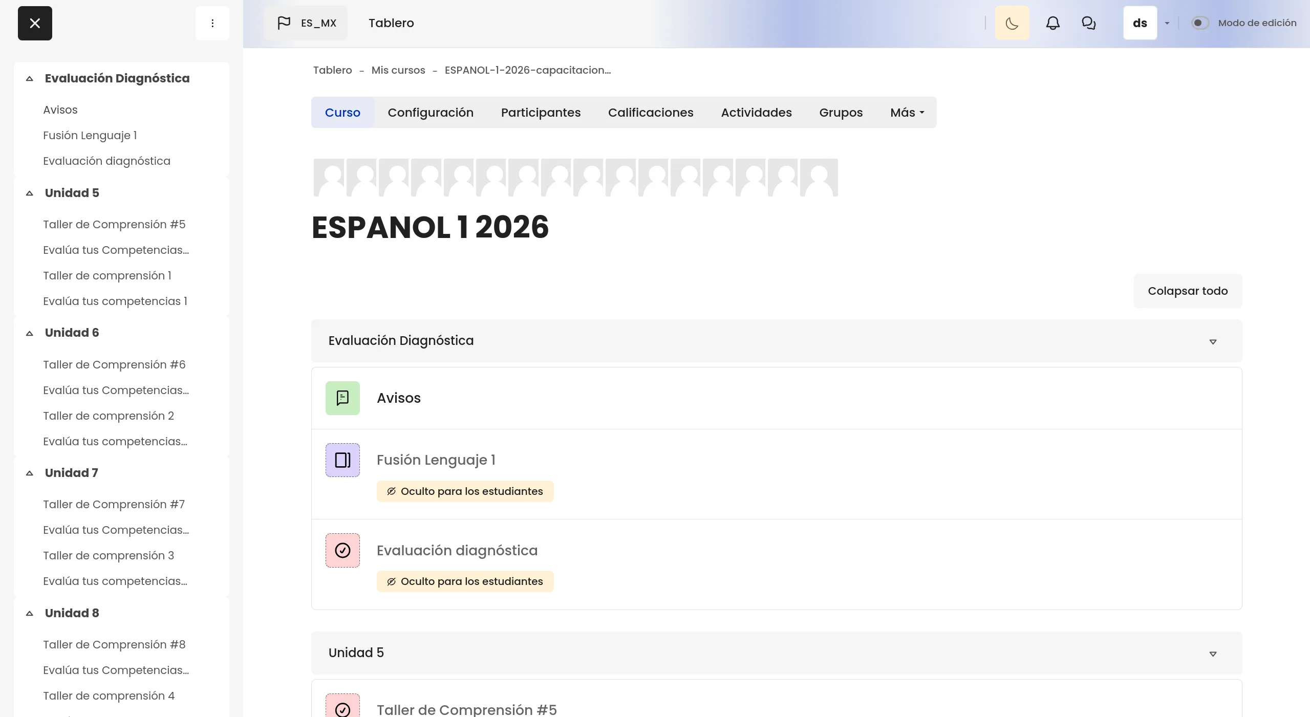Click the hidden badge under Fusión Lenguaje 1

point(465,491)
